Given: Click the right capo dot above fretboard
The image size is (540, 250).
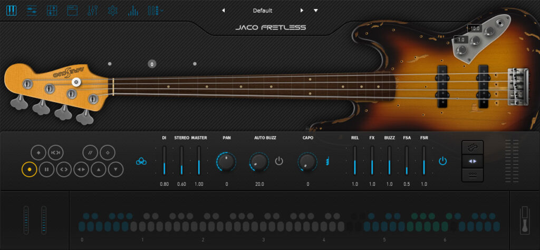Looking at the screenshot, I should tap(195, 64).
